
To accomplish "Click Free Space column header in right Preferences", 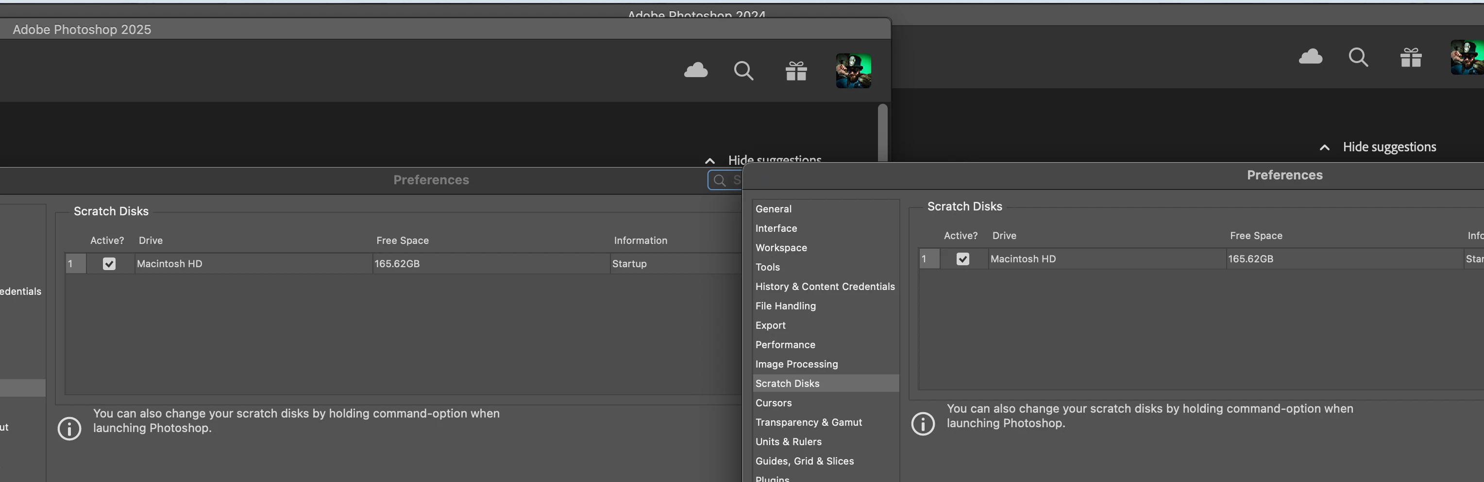I will point(1256,236).
